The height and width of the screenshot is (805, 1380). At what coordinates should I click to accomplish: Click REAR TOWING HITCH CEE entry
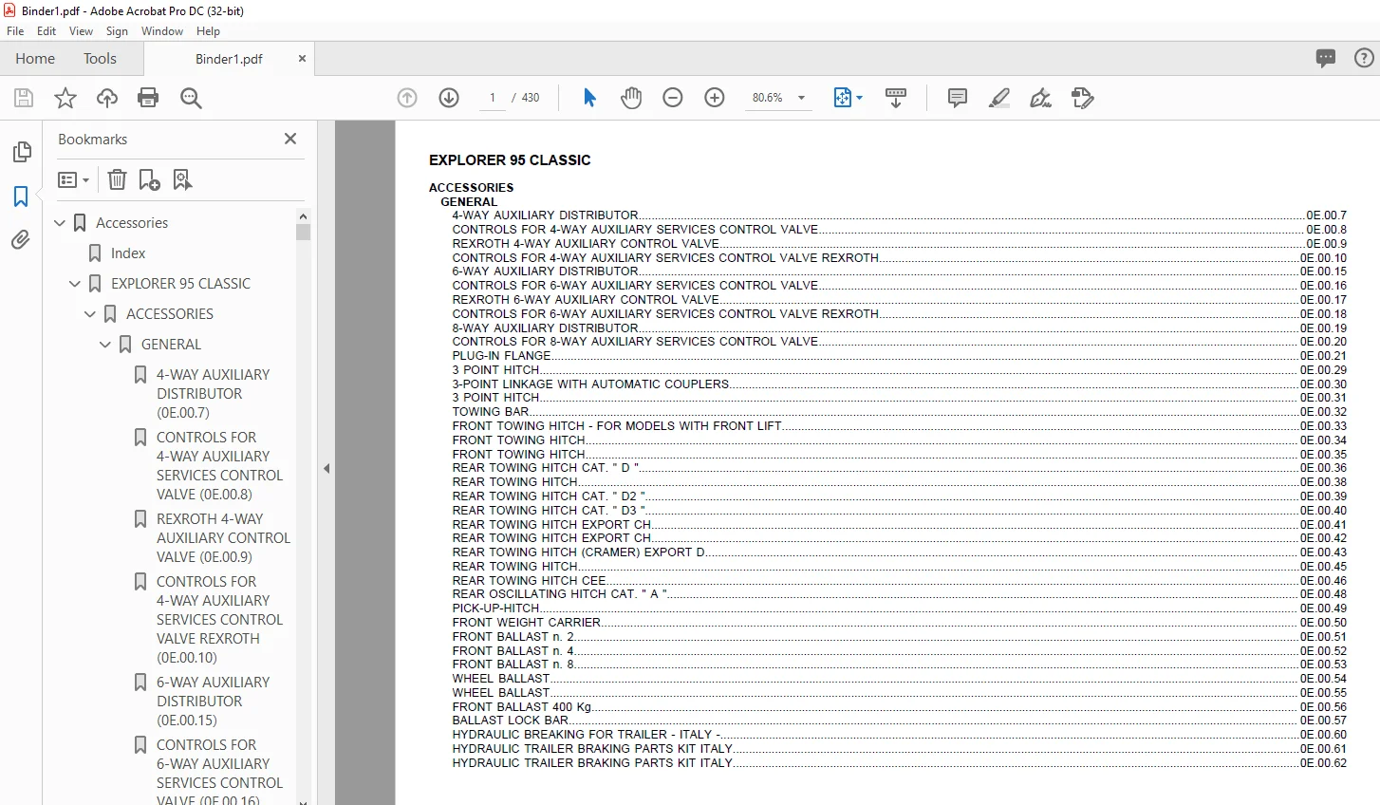tap(529, 581)
